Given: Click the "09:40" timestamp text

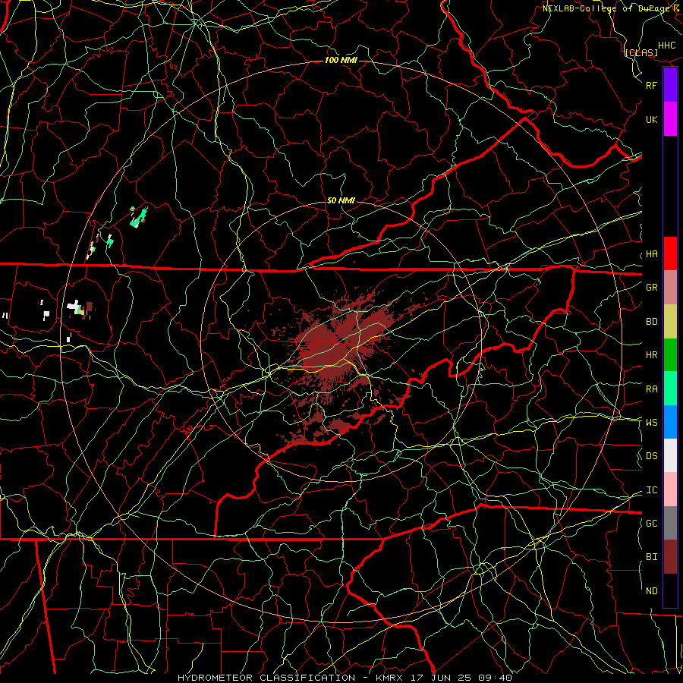Looking at the screenshot, I should pos(496,678).
